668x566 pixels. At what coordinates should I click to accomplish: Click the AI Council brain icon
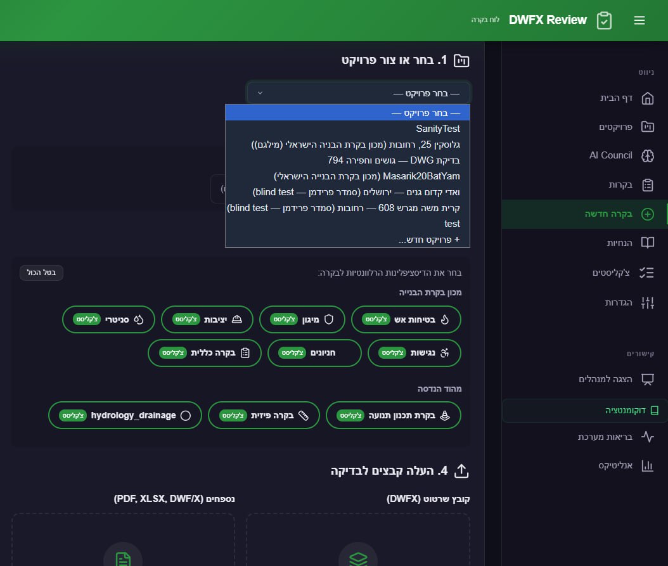[647, 156]
